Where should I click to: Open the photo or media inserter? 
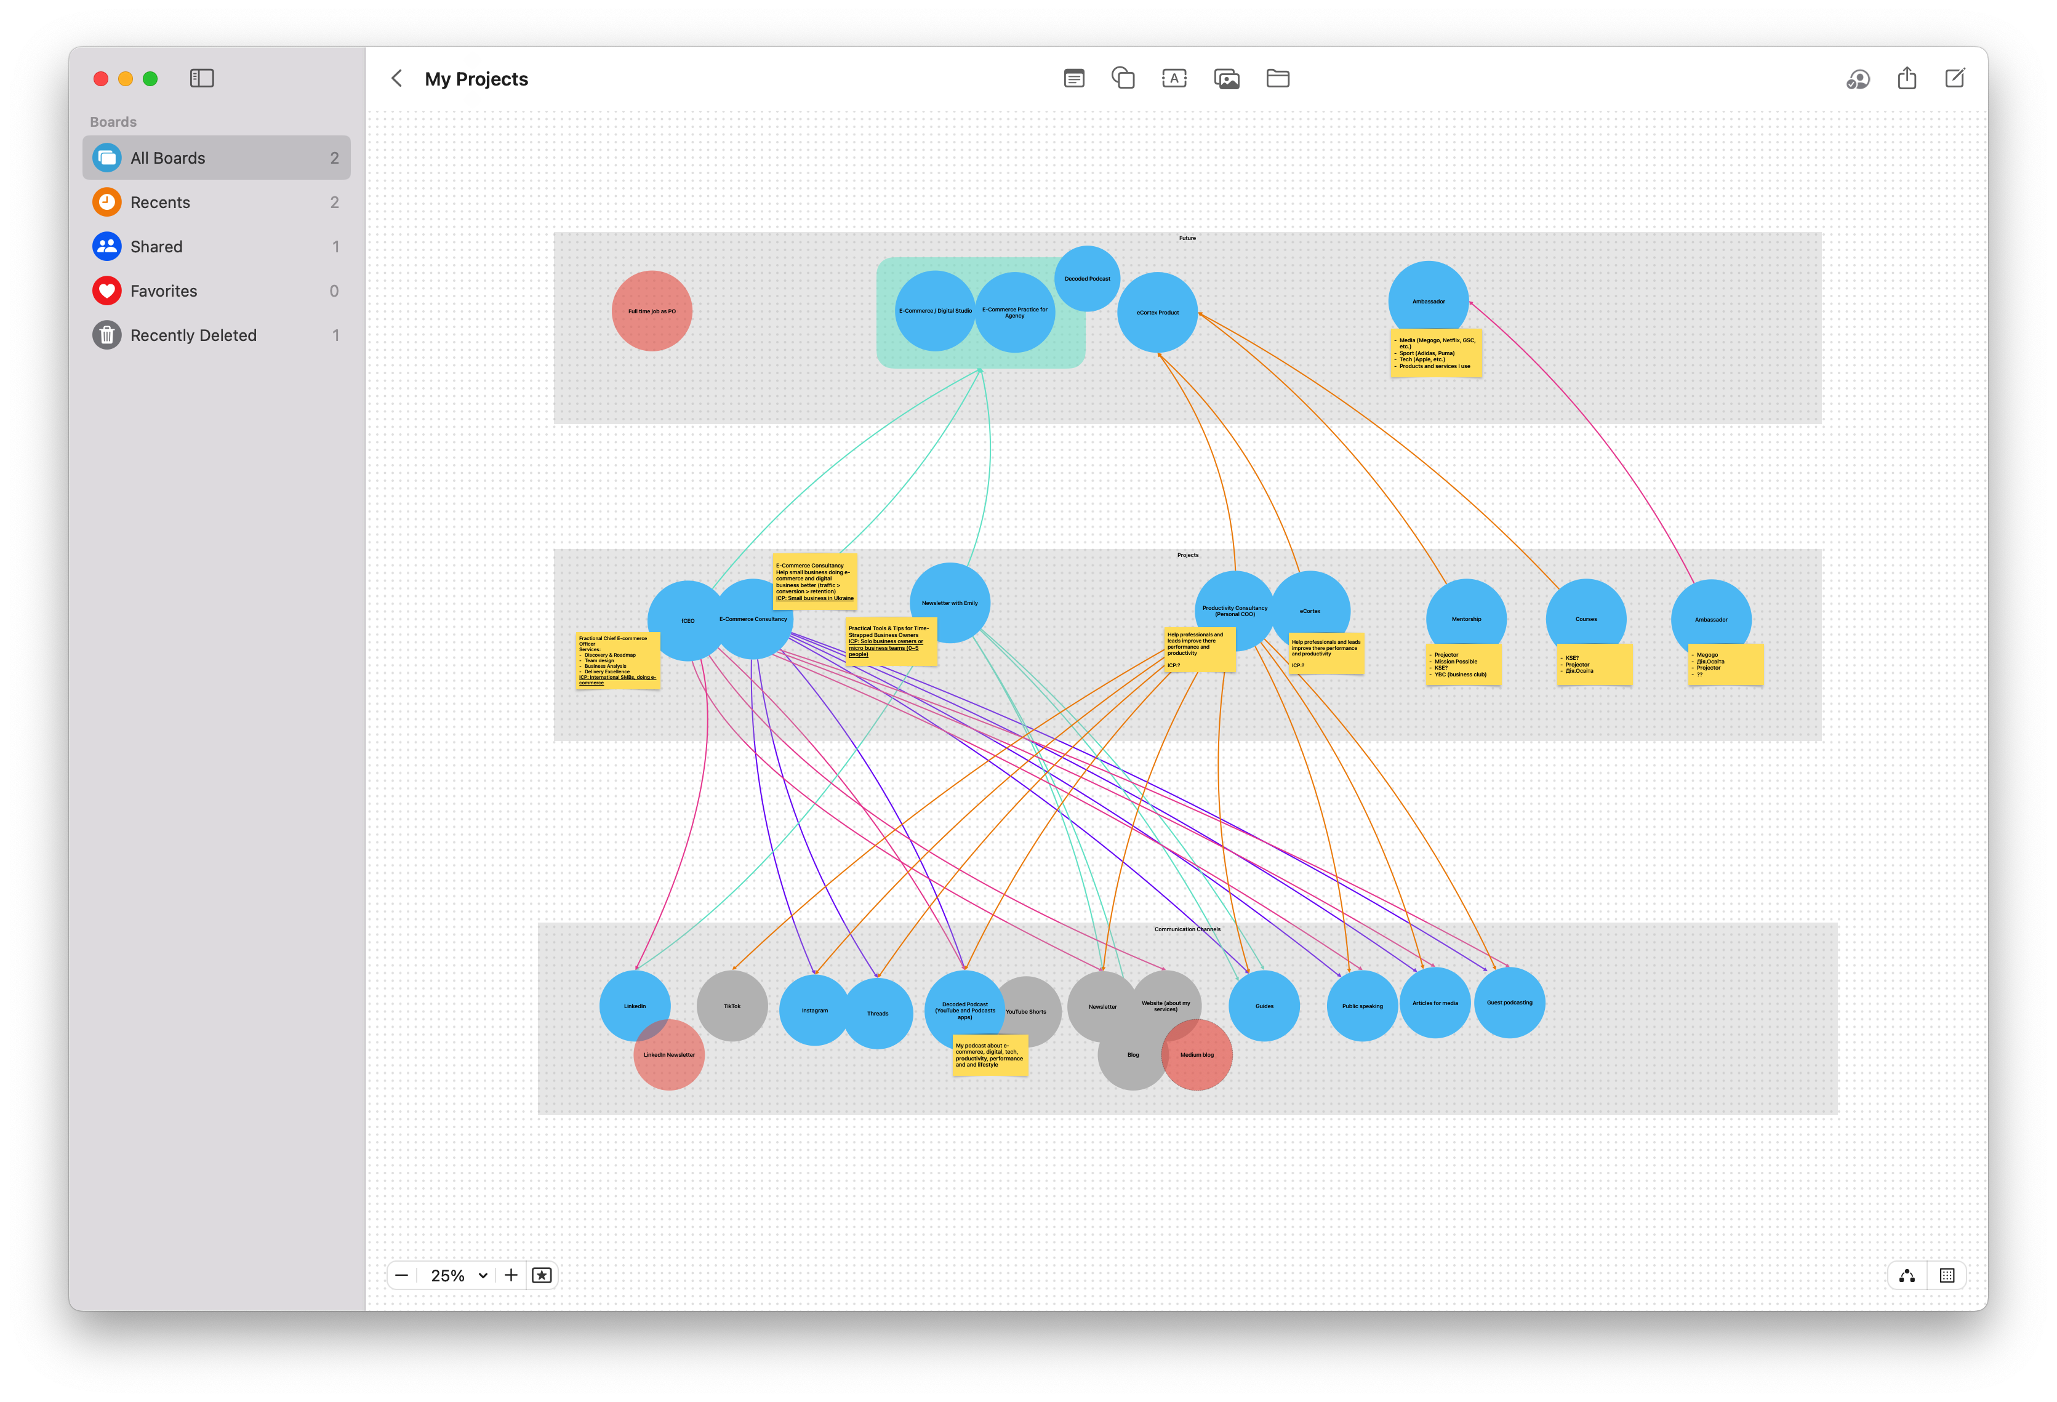click(1226, 79)
